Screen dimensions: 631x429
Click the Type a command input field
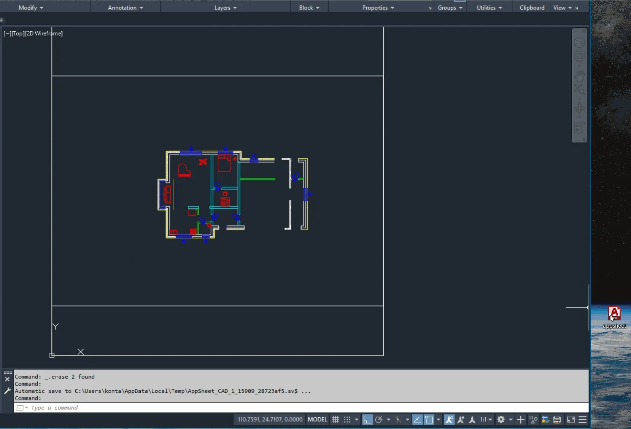click(301, 408)
